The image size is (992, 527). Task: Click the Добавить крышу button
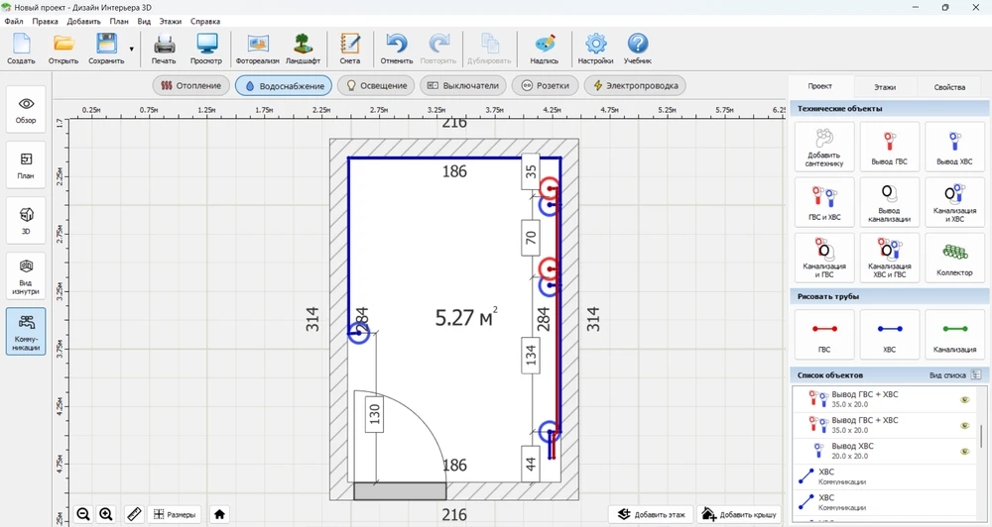pos(737,514)
